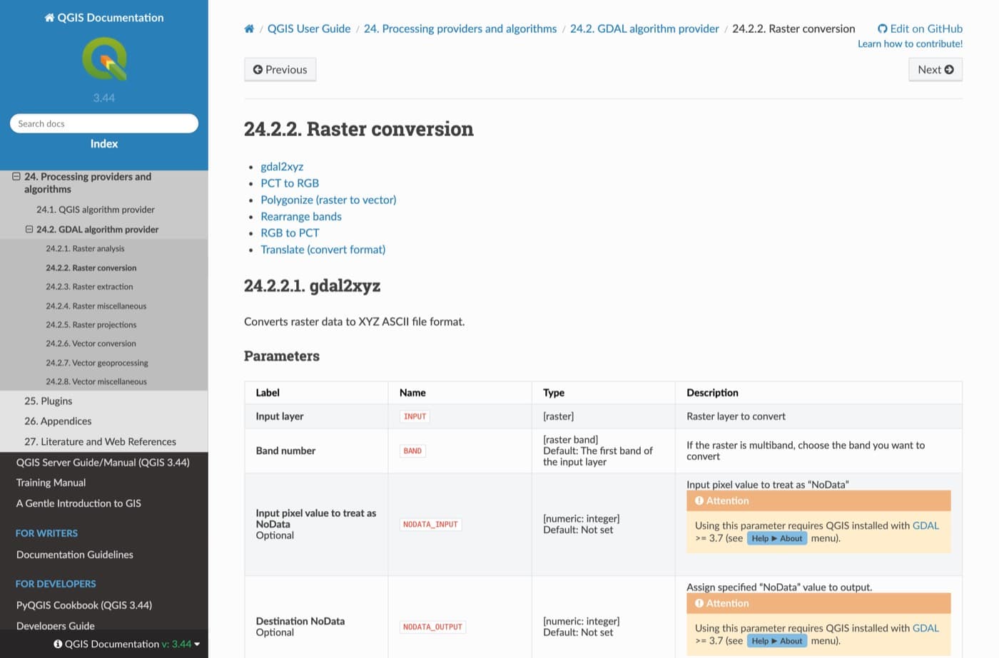Collapse the 24. Processing providers section
The width and height of the screenshot is (999, 658).
click(16, 176)
